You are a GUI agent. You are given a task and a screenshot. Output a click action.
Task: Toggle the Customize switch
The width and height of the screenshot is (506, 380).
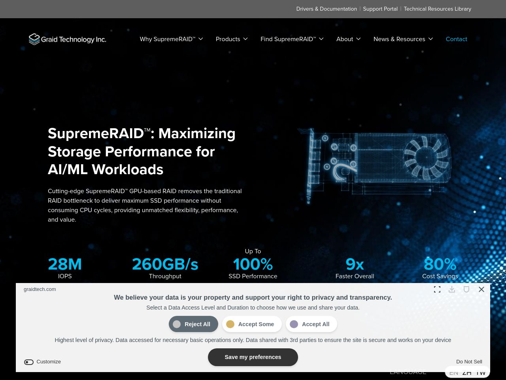pyautogui.click(x=29, y=362)
